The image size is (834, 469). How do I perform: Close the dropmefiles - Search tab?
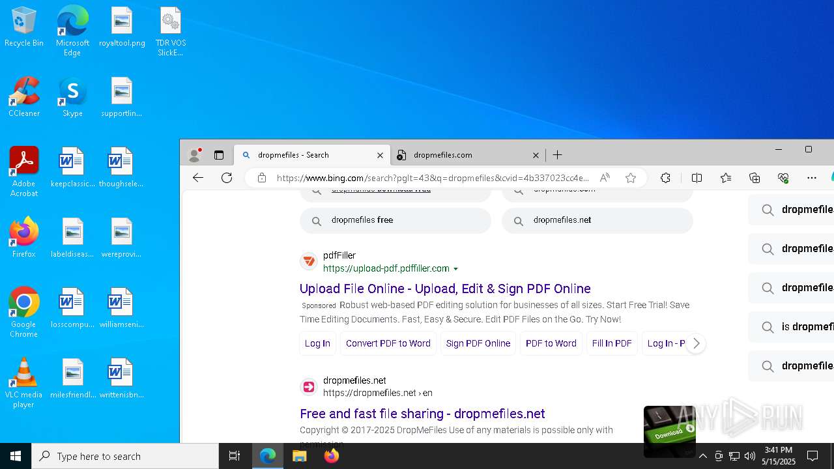[381, 155]
